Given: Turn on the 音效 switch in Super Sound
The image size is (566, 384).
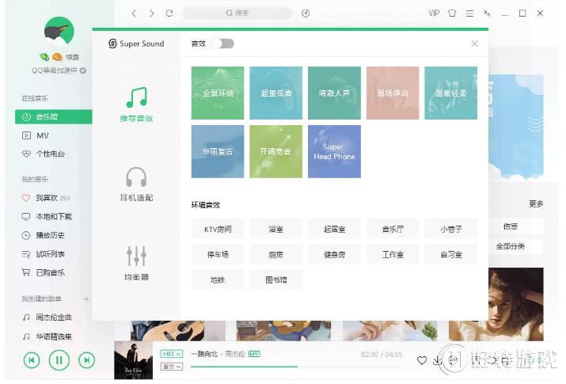Looking at the screenshot, I should pos(223,44).
